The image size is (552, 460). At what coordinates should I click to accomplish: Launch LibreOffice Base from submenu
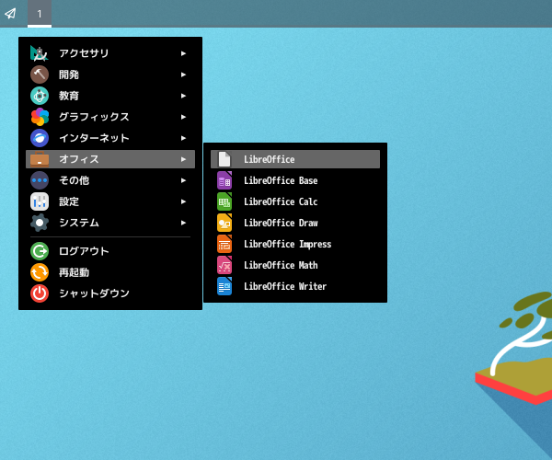pos(295,180)
